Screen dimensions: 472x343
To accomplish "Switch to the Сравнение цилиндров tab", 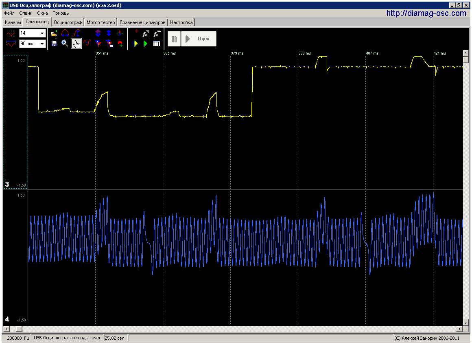I will pos(142,22).
